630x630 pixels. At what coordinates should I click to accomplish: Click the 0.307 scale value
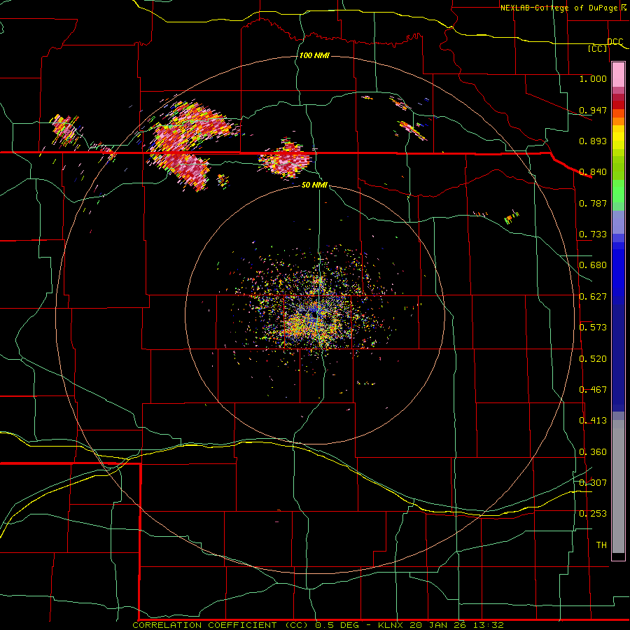click(593, 483)
